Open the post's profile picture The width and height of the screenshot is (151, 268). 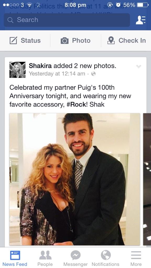click(18, 70)
